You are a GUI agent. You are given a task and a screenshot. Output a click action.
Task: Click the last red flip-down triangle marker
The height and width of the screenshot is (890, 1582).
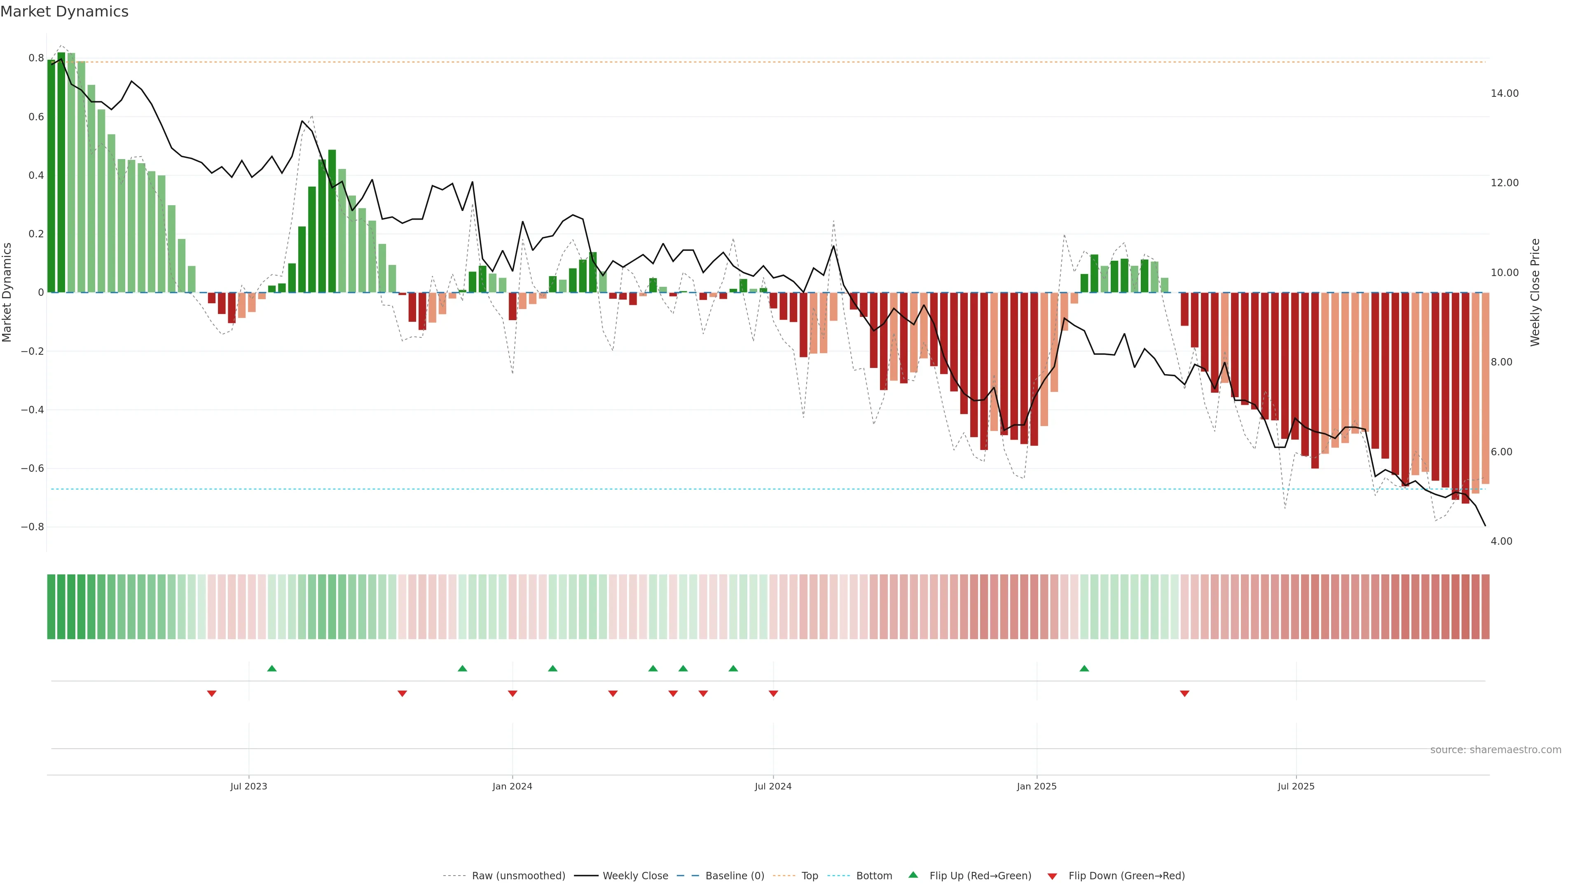(1185, 693)
